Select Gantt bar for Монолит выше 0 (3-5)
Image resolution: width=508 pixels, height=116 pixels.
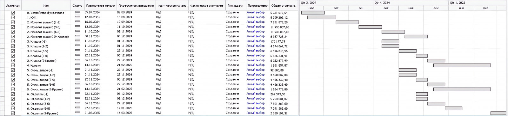click(x=370, y=27)
